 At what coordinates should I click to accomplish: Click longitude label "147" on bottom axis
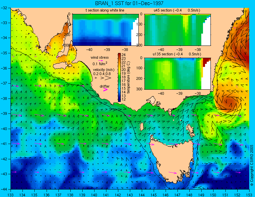(x=177, y=195)
